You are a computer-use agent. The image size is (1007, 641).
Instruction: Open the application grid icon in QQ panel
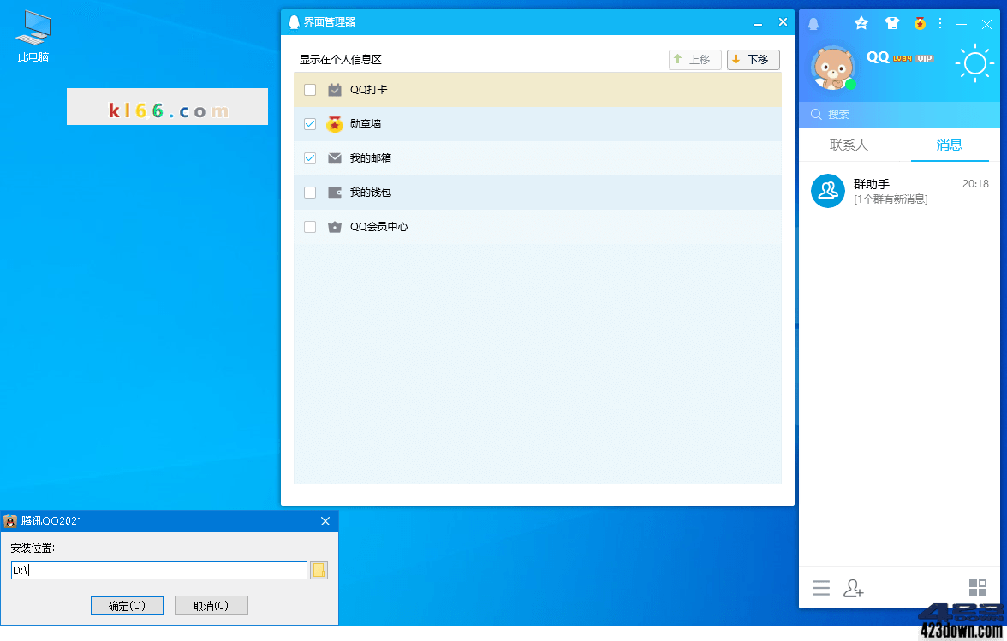tap(978, 588)
